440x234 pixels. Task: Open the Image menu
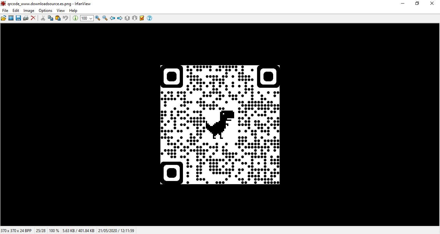click(29, 11)
